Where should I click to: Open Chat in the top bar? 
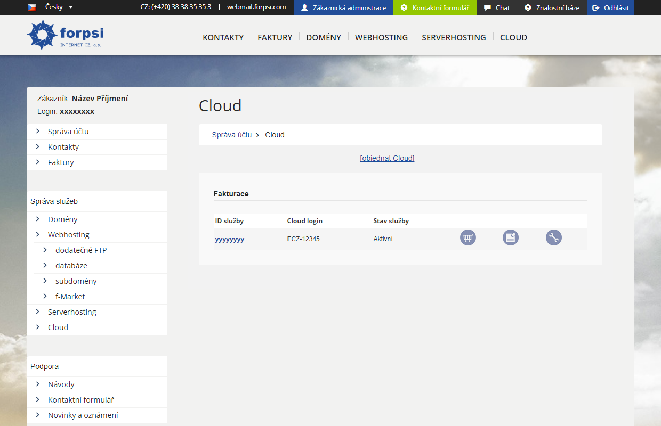pos(497,7)
